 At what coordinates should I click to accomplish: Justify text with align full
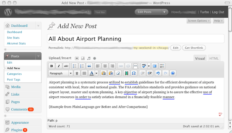point(84,73)
